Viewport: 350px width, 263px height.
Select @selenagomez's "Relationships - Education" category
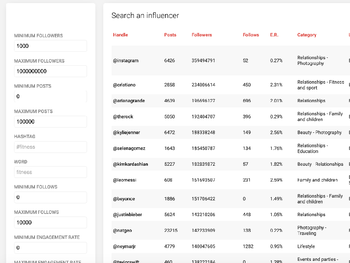[312, 149]
